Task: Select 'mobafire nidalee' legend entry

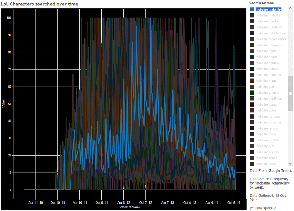Action: point(267,69)
